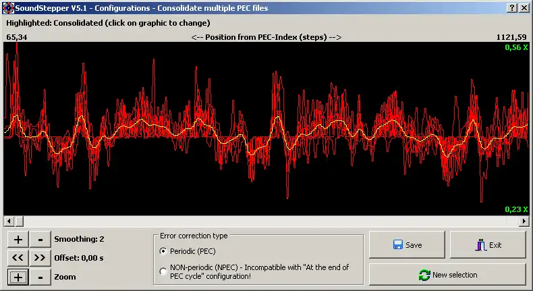Screen dimensions: 533x291
Task: Click the scrollbar left arrow
Action: [9, 221]
